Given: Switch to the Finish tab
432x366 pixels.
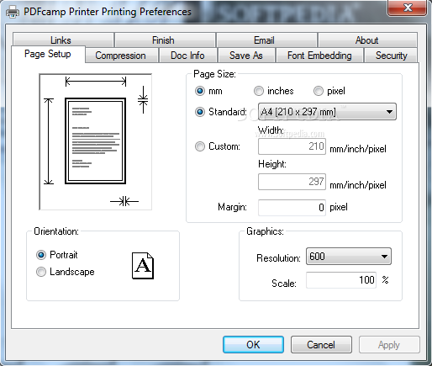Looking at the screenshot, I should (165, 40).
